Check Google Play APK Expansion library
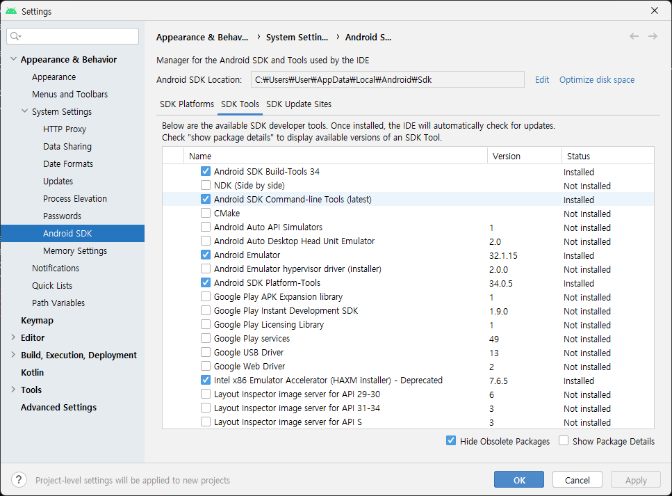 coord(206,296)
